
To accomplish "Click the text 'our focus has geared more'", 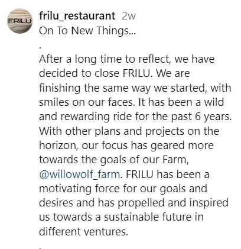I will pyautogui.click(x=148, y=145).
